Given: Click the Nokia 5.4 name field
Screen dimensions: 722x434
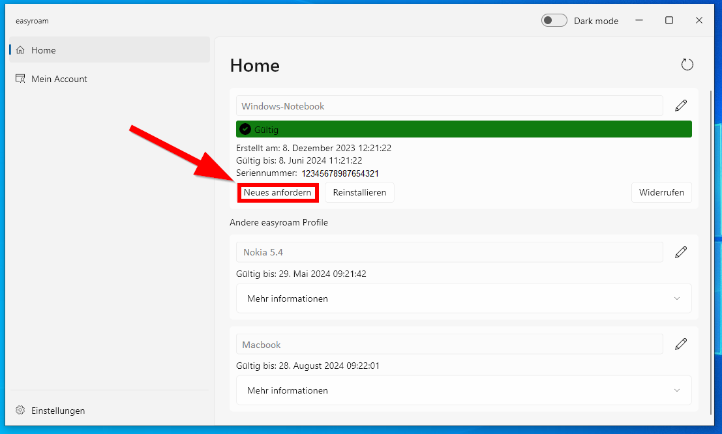Looking at the screenshot, I should [x=449, y=252].
